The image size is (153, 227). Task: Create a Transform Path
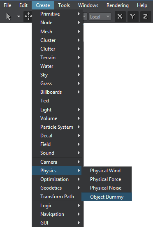57,197
